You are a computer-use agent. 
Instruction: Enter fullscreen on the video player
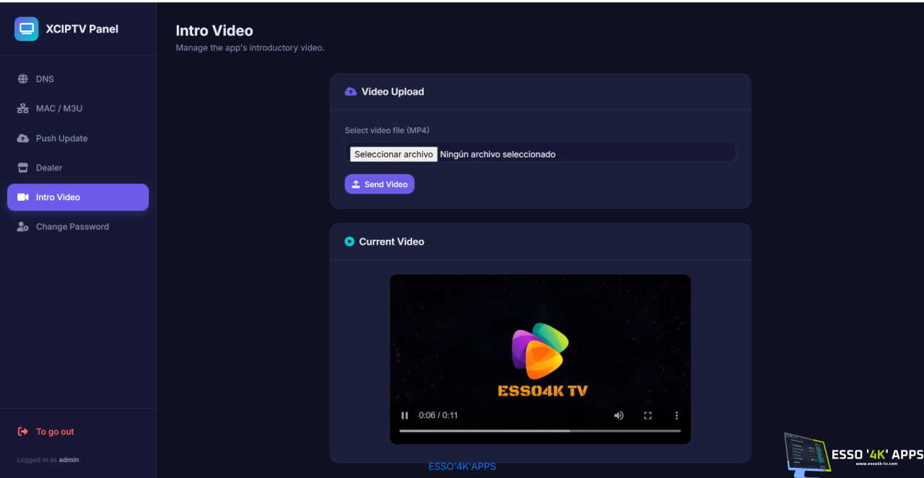(648, 415)
